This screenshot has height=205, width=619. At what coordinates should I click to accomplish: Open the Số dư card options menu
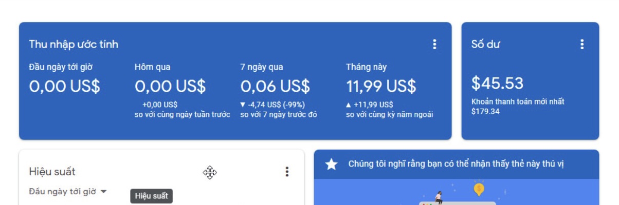582,45
